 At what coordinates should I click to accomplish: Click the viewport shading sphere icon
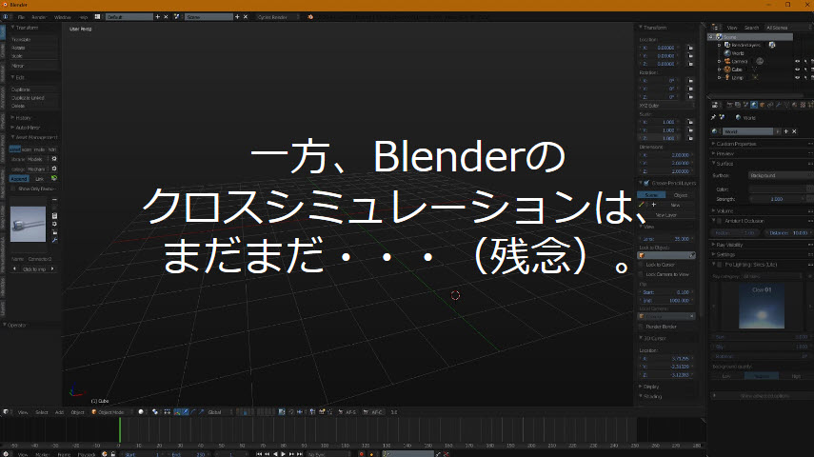click(141, 412)
